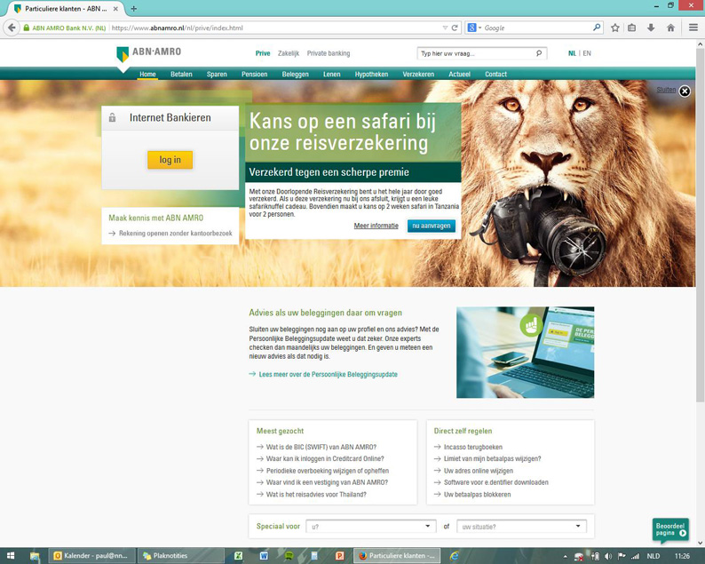This screenshot has width=705, height=564.
Task: Open the search engine selector dropdown
Action: pyautogui.click(x=479, y=28)
